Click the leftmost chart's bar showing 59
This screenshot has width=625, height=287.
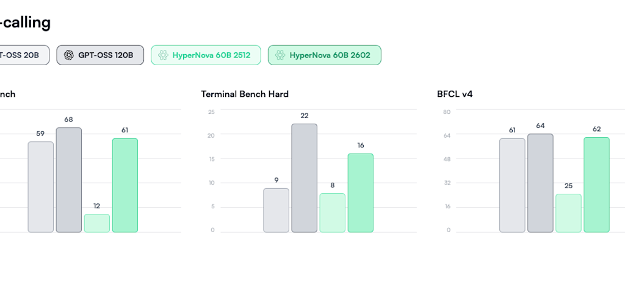click(x=40, y=187)
